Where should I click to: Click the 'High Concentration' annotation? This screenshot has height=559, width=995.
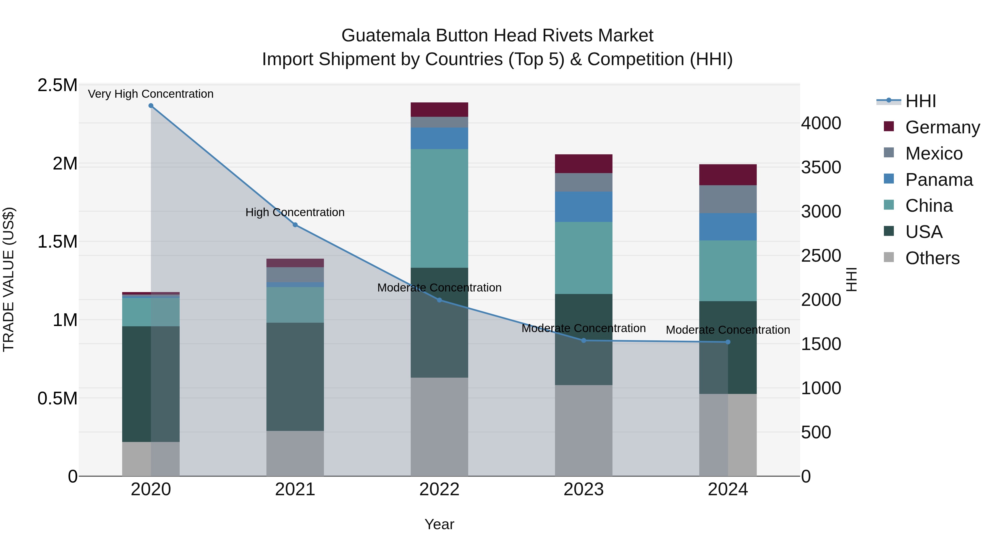[295, 212]
